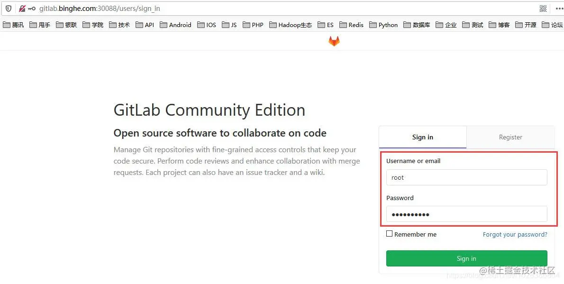Click the Password label text

[400, 198]
